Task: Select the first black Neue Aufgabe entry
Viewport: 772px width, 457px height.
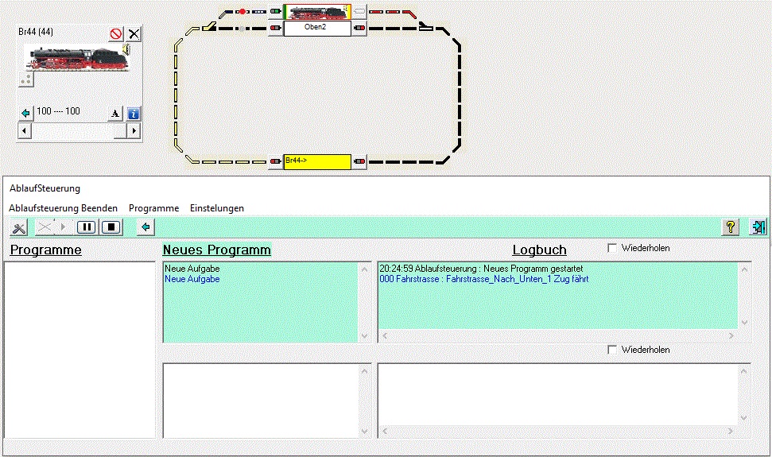Action: point(192,269)
